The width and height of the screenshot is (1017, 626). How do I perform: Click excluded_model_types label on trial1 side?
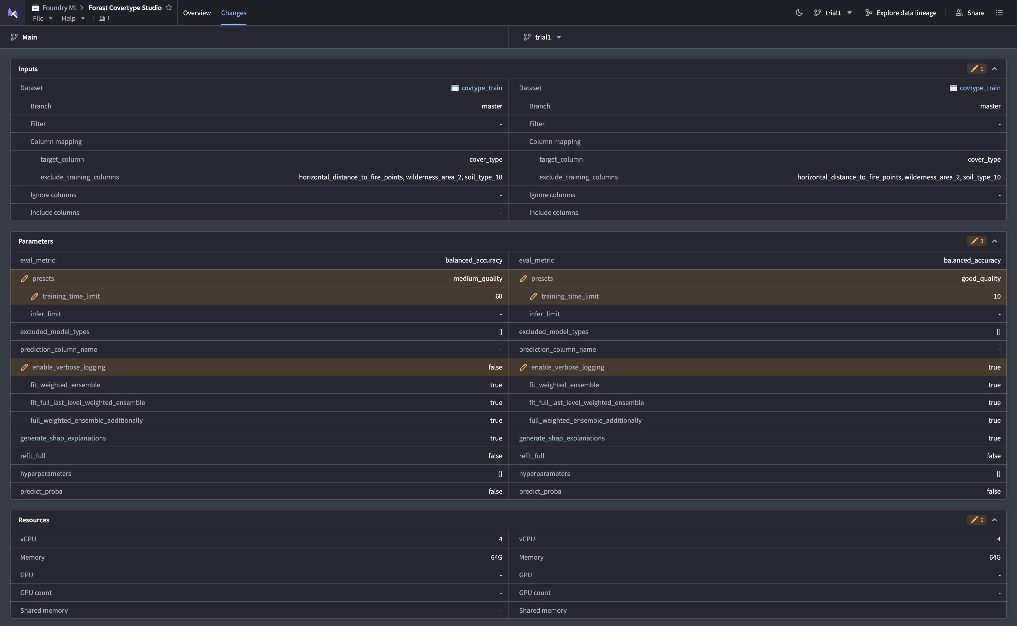554,332
